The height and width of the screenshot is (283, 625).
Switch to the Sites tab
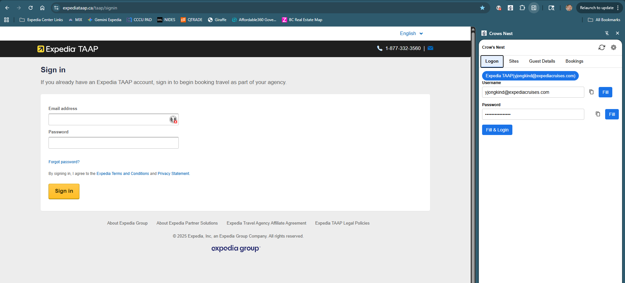(x=514, y=61)
